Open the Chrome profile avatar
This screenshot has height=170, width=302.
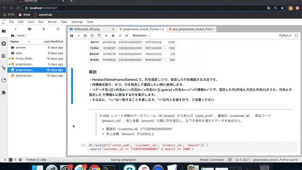click(x=291, y=8)
